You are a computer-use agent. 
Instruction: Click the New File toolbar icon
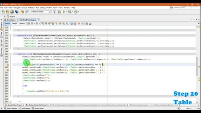tap(3, 12)
